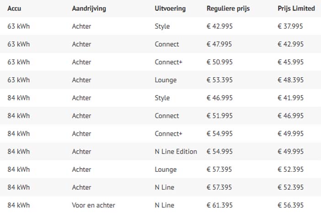Select the € 37.995 Limited price
321x213 pixels.
[290, 26]
